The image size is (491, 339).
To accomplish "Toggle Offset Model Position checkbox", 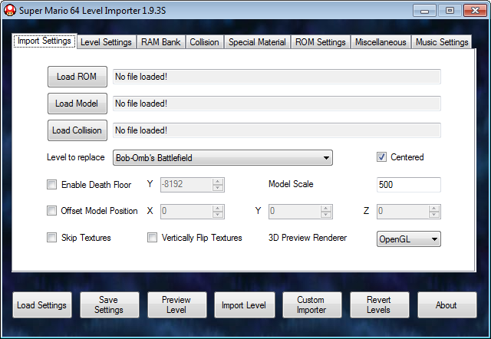I will pyautogui.click(x=52, y=211).
